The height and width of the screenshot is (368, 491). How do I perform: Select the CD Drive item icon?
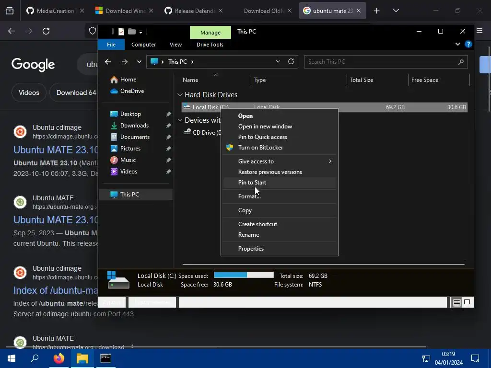(x=187, y=132)
